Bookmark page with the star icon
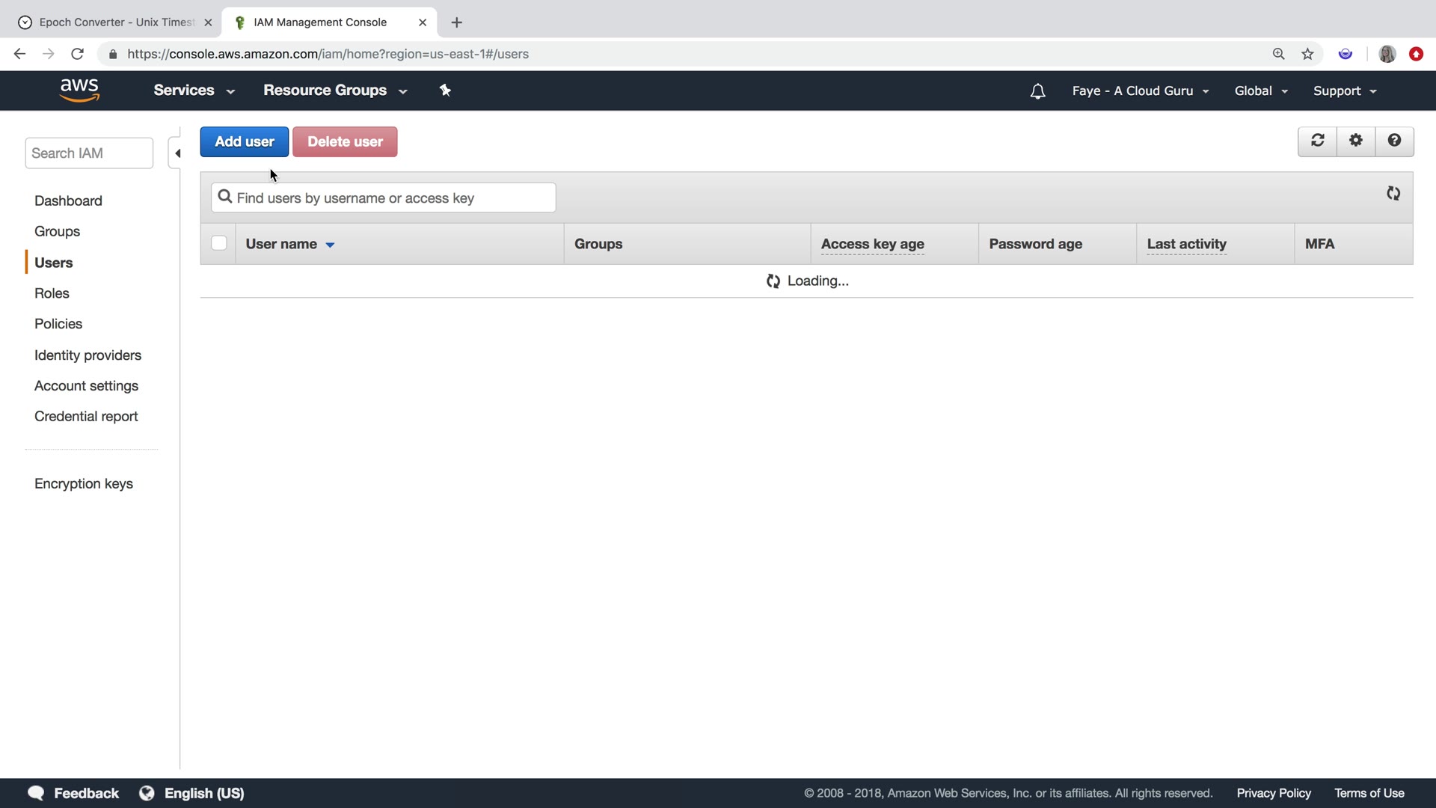Viewport: 1436px width, 808px height. [x=1307, y=54]
